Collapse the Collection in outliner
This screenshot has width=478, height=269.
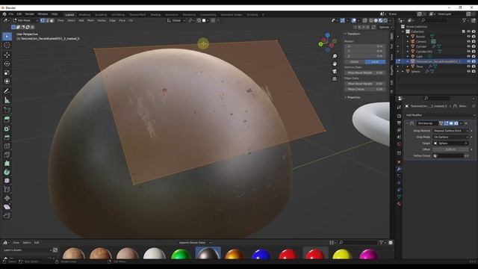(403, 31)
